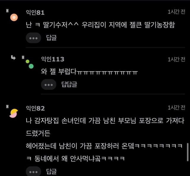The height and width of the screenshot is (176, 190).
Task: Select the username 익인82
Action: (x=35, y=108)
